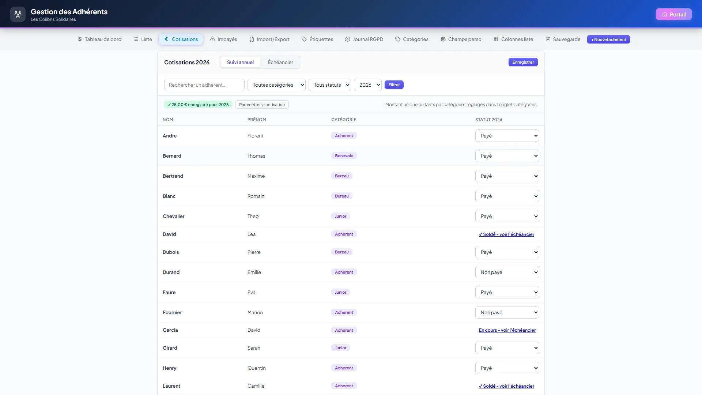Open Tableau de bord grid icon

[x=80, y=39]
